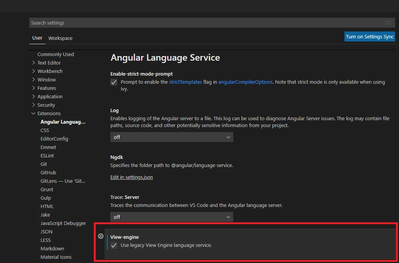The width and height of the screenshot is (399, 263).
Task: Select JavaScript Debugger extension settings
Action: [63, 223]
